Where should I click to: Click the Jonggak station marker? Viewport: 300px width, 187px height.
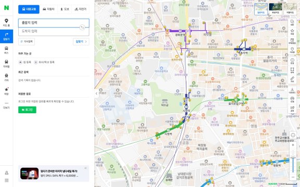click(x=244, y=49)
